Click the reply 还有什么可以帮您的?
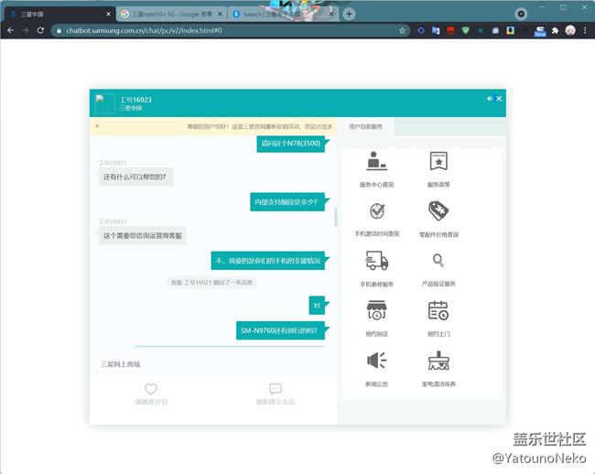The image size is (595, 474). [x=135, y=177]
